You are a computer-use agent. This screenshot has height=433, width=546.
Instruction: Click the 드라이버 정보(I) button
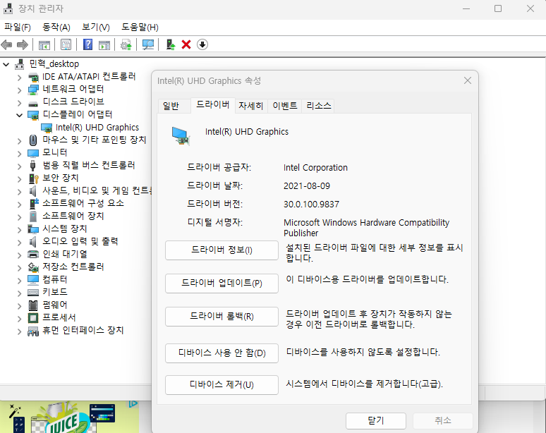[x=222, y=250]
